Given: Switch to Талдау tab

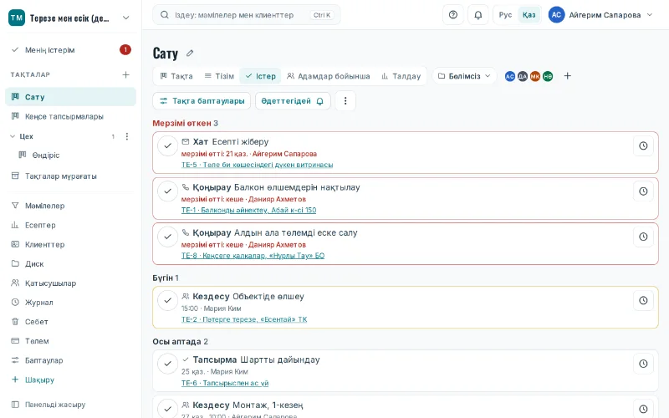Looking at the screenshot, I should (x=401, y=76).
